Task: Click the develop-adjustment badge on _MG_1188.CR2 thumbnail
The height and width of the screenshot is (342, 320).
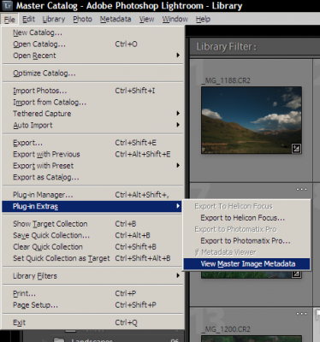Action: pyautogui.click(x=296, y=148)
